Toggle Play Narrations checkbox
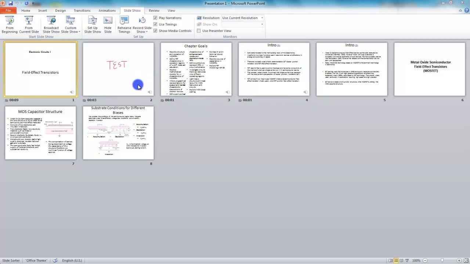 pyautogui.click(x=155, y=18)
